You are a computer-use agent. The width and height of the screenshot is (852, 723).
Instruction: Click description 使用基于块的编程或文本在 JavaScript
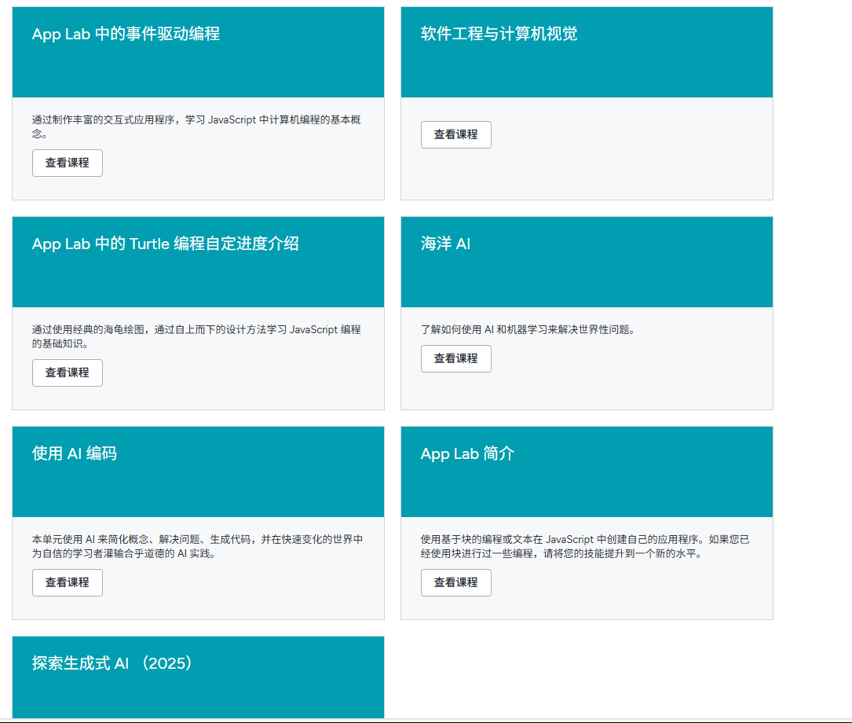click(x=585, y=546)
